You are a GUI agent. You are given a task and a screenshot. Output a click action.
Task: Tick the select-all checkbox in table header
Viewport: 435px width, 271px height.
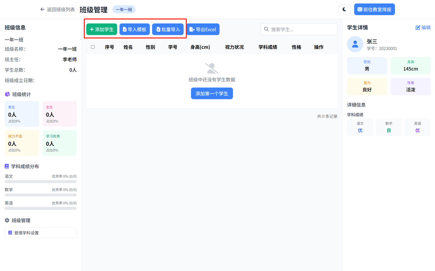93,47
